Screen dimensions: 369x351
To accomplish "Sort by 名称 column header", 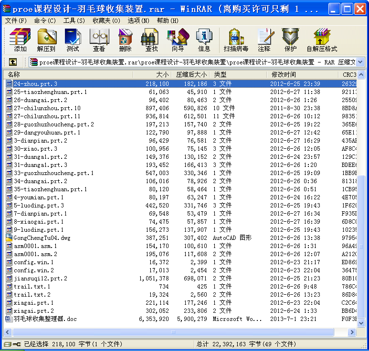I will pos(68,75).
